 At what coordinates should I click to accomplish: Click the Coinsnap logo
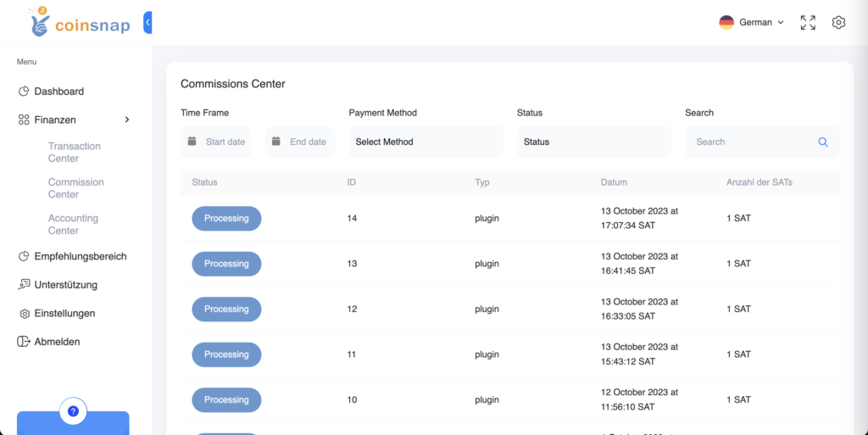[x=80, y=23]
